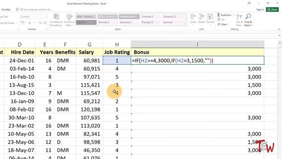Open Number group dialog launcher
Viewport: 282px width, 159px height.
[46, 29]
